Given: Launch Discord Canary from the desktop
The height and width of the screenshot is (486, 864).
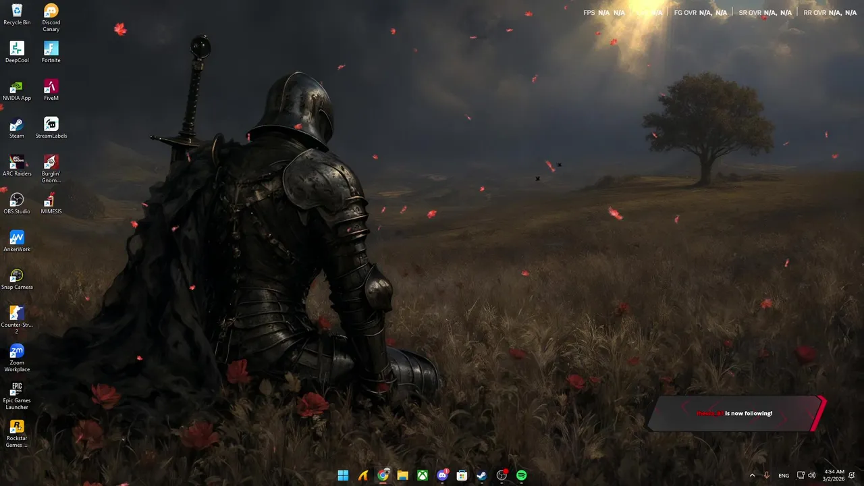Looking at the screenshot, I should 51,18.
